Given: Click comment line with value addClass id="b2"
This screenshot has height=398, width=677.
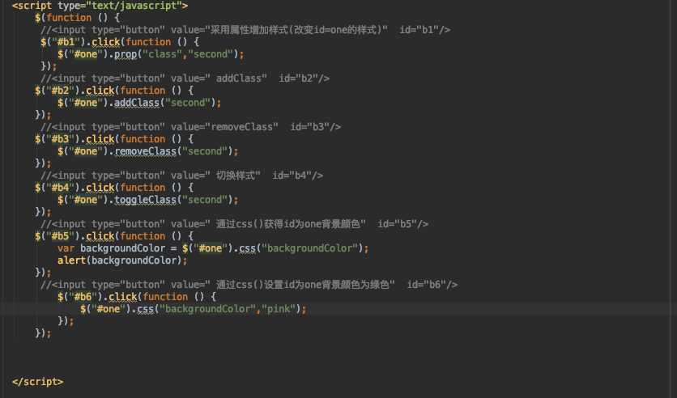Looking at the screenshot, I should tap(185, 78).
